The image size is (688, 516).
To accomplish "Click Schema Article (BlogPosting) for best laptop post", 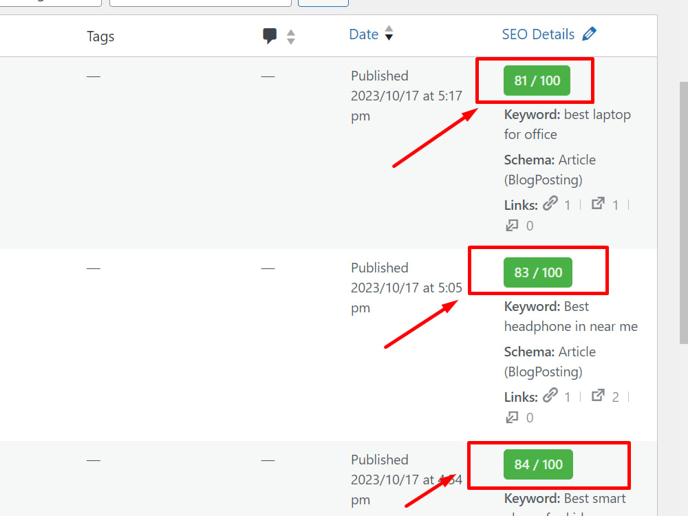I will 550,170.
